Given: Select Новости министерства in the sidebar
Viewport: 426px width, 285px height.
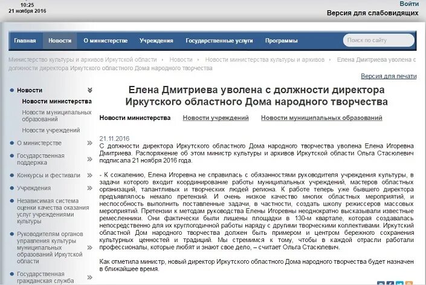Looking at the screenshot, I should [x=57, y=102].
